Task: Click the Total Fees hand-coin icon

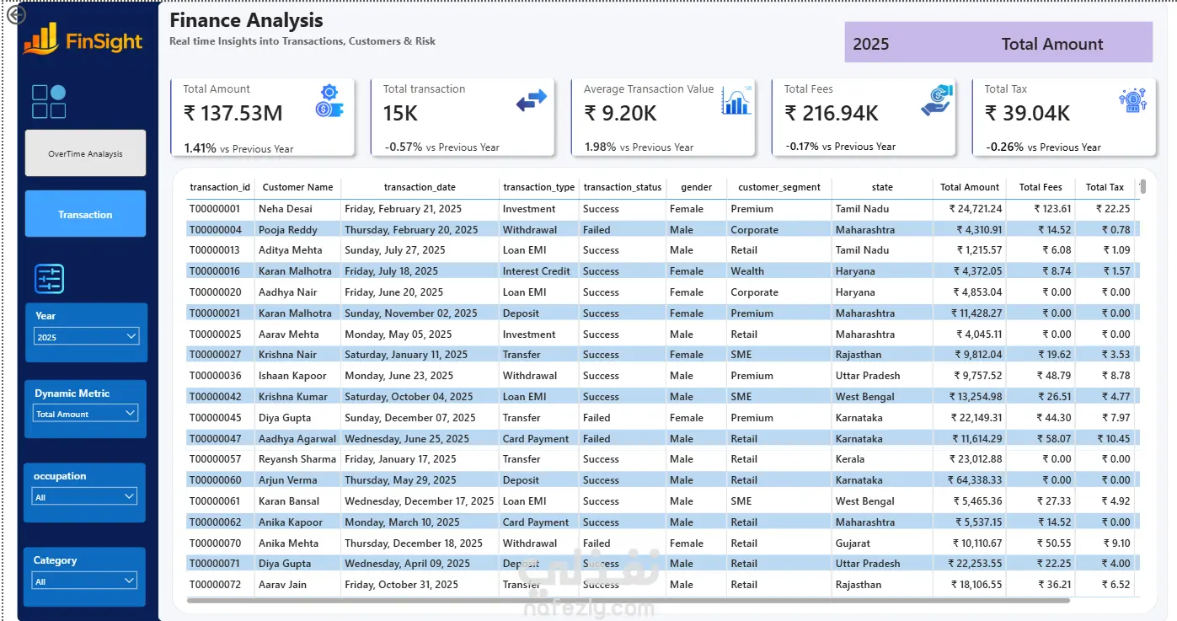Action: click(x=936, y=100)
